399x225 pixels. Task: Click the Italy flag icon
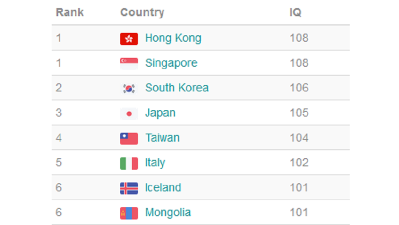coord(129,163)
